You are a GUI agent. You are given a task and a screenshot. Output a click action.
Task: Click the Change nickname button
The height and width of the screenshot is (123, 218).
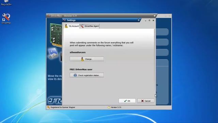click(87, 59)
